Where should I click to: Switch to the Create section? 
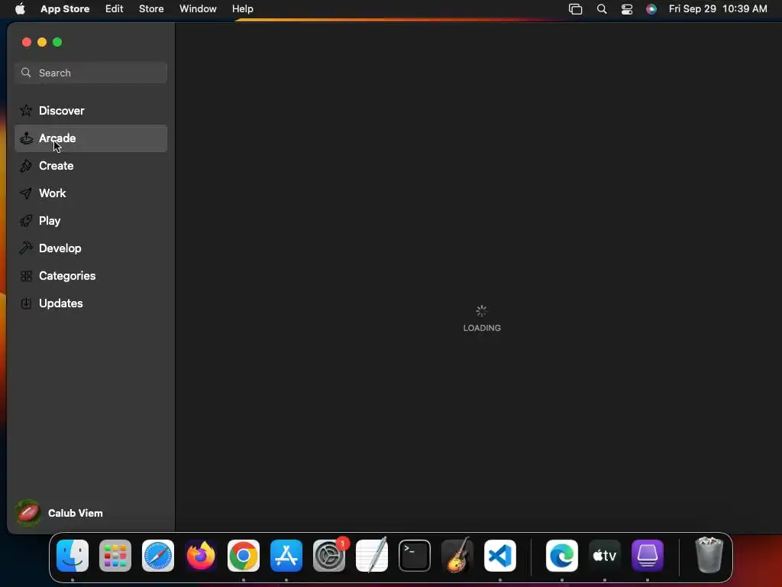[x=91, y=166]
